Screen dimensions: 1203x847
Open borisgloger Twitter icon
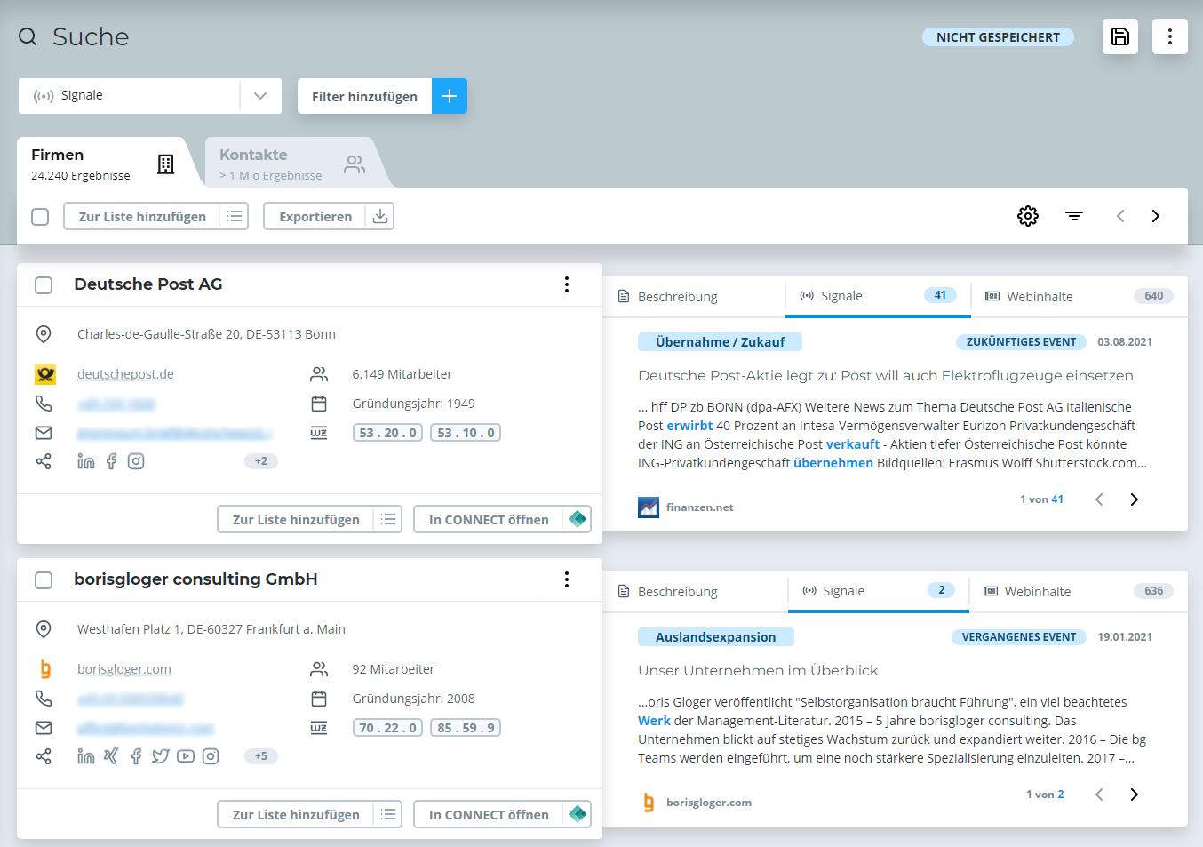pos(161,756)
